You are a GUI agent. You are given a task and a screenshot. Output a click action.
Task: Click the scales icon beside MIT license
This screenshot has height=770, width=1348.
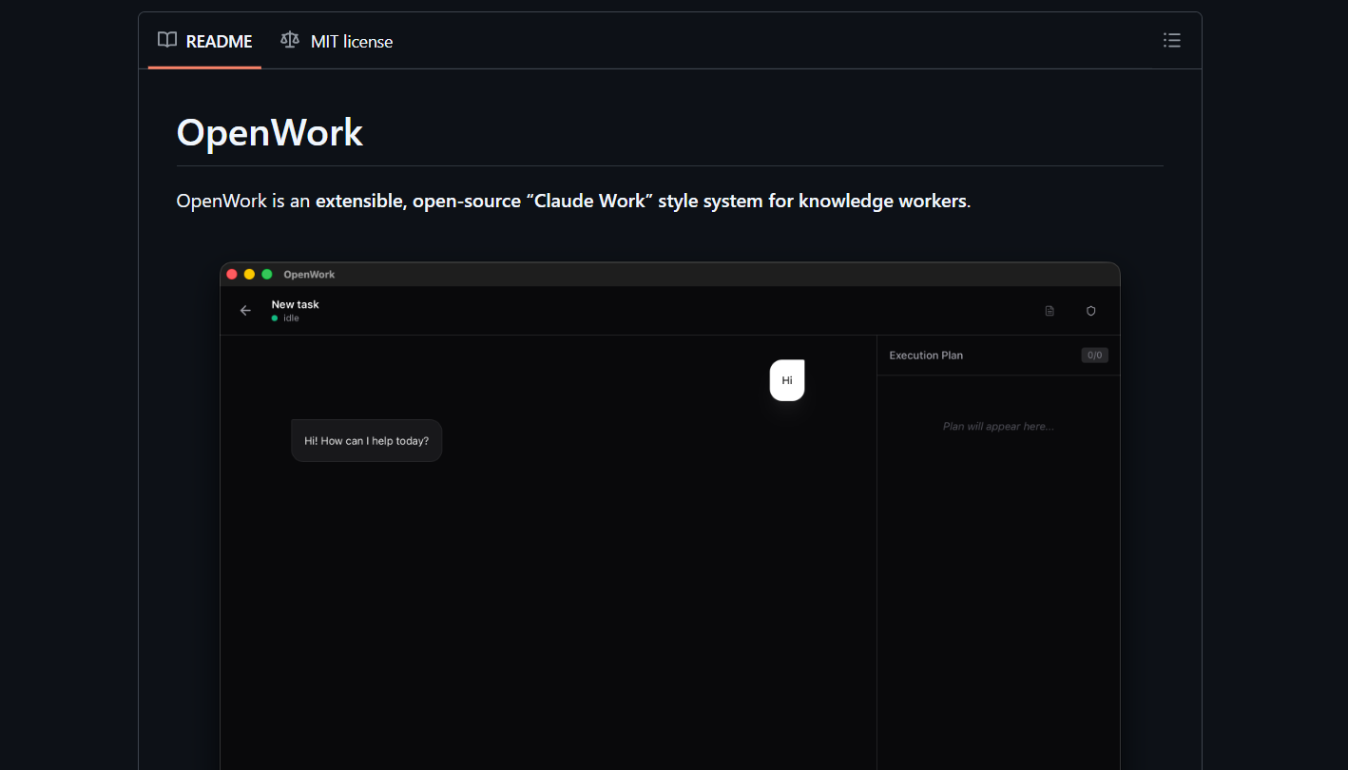(x=289, y=40)
